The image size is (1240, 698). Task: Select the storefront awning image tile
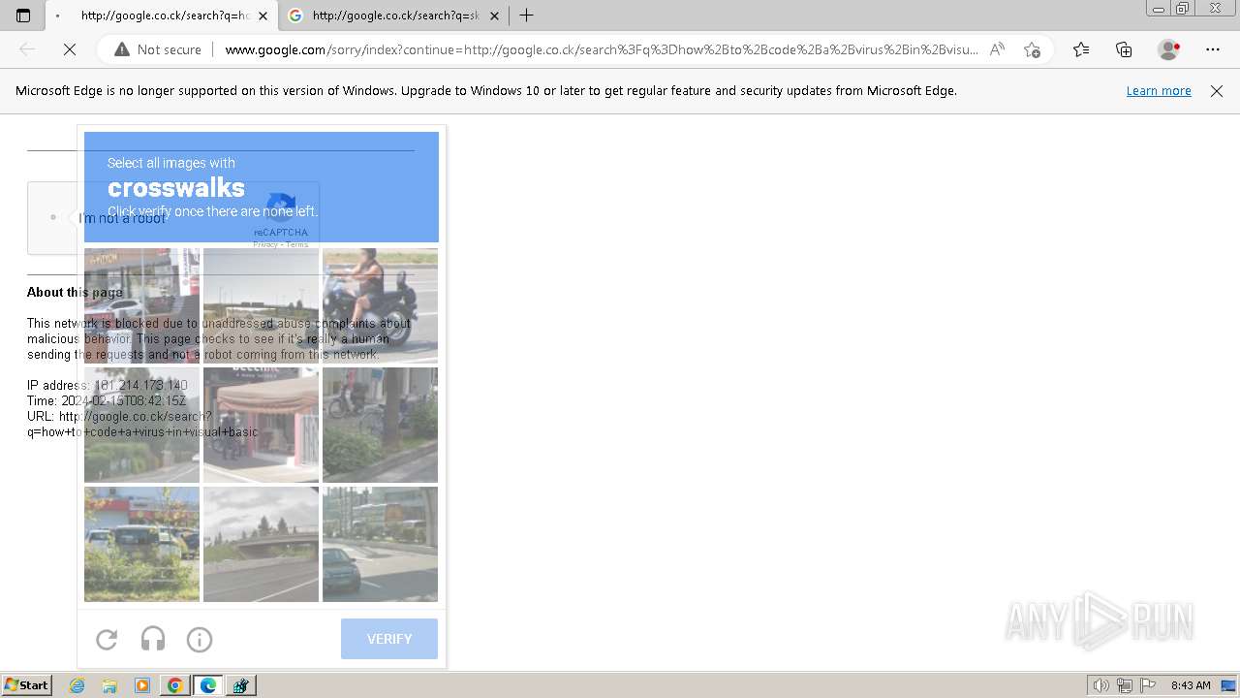(261, 425)
